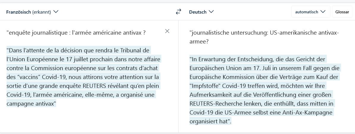Open the Glossar panel
This screenshot has height=134, width=355.
tap(342, 12)
